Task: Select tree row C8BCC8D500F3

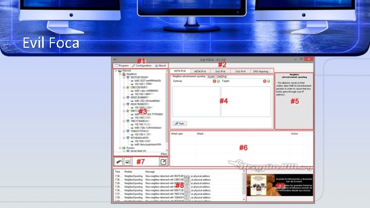Action: (139, 87)
